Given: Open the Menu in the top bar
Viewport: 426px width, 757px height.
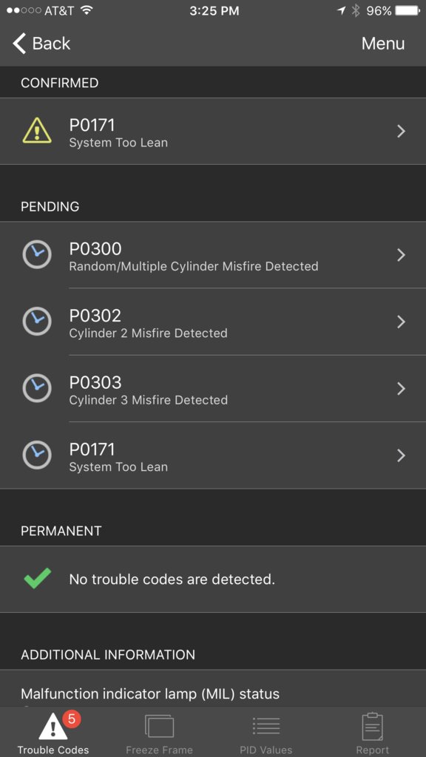Looking at the screenshot, I should (x=383, y=44).
